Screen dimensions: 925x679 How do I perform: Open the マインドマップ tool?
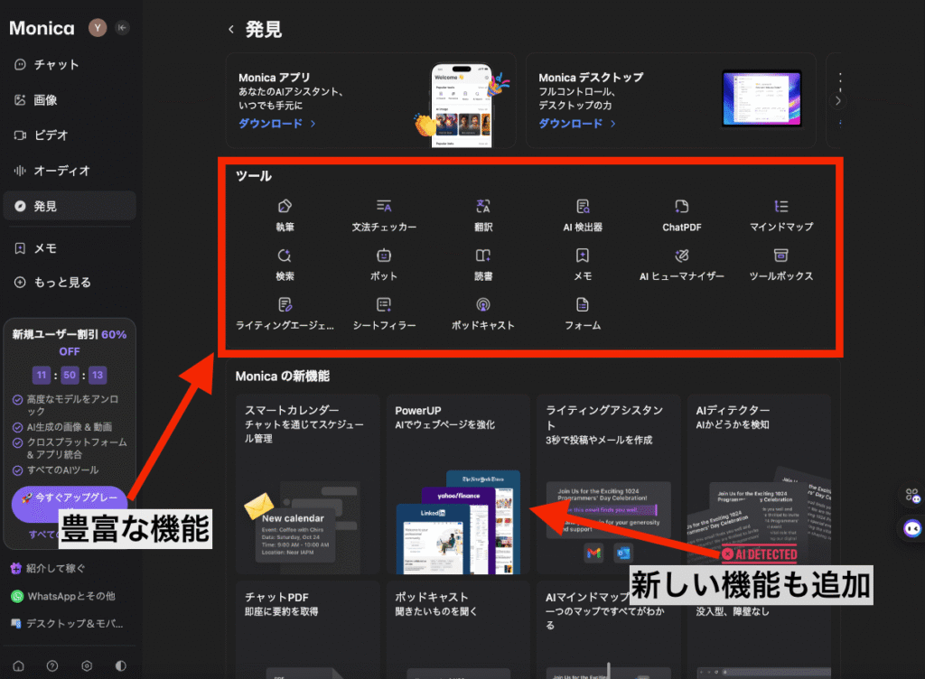coord(781,215)
